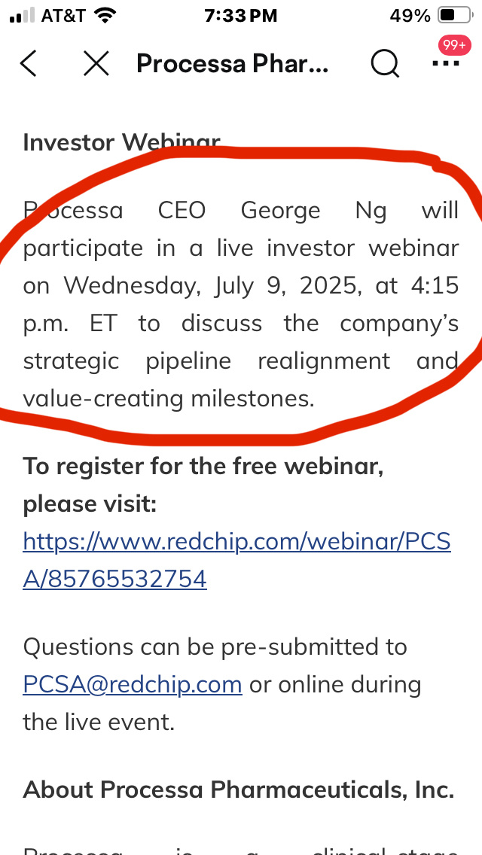Image resolution: width=482 pixels, height=855 pixels.
Task: Tap the Wi-Fi icon in status bar
Action: pyautogui.click(x=105, y=15)
